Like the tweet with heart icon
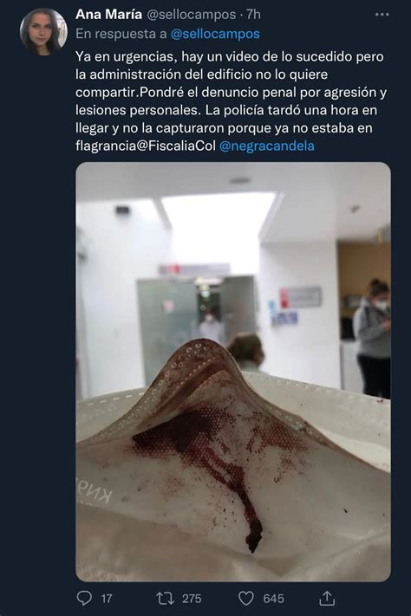Image resolution: width=411 pixels, height=616 pixels. tap(246, 599)
